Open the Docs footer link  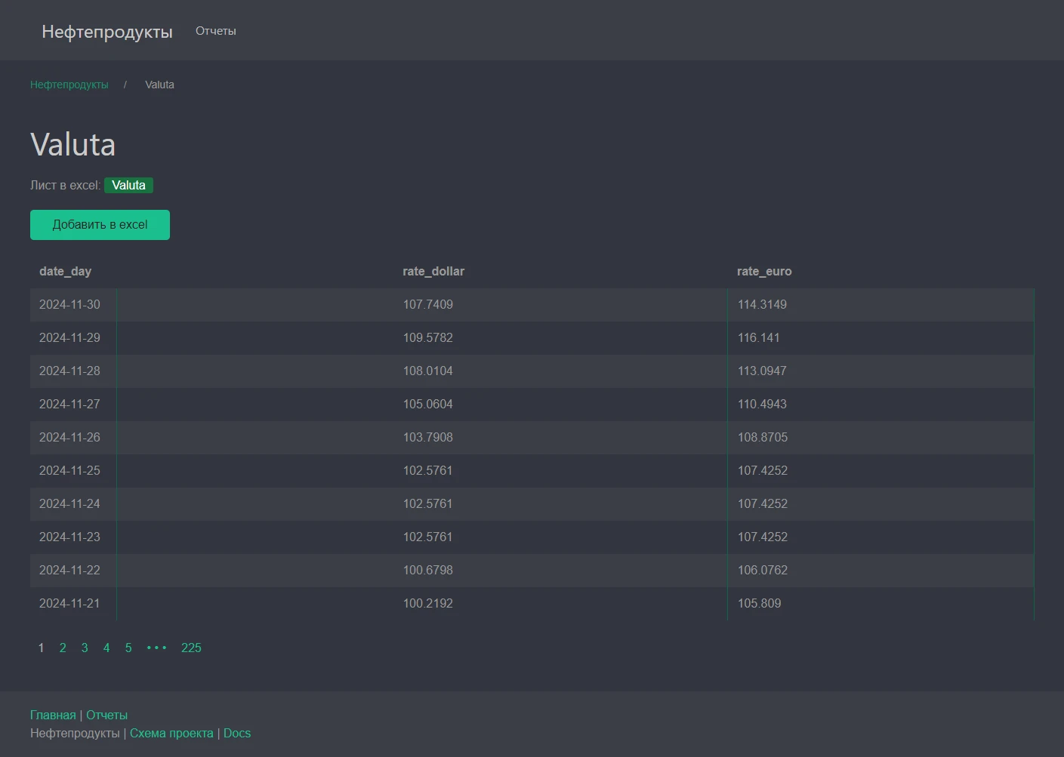coord(237,734)
